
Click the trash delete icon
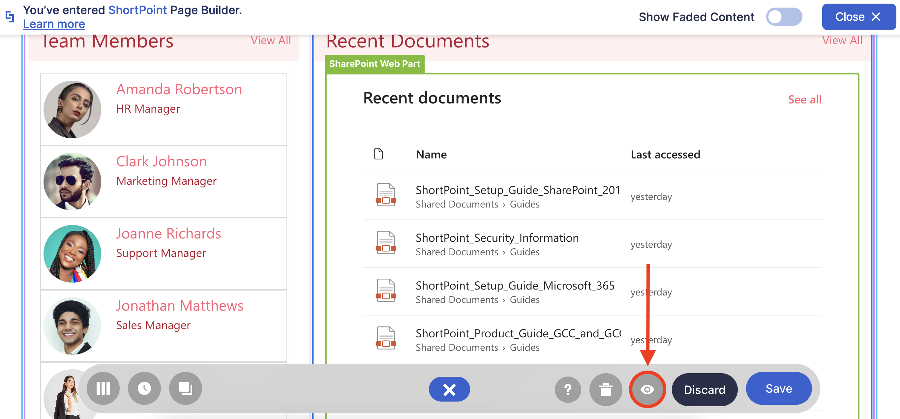606,389
